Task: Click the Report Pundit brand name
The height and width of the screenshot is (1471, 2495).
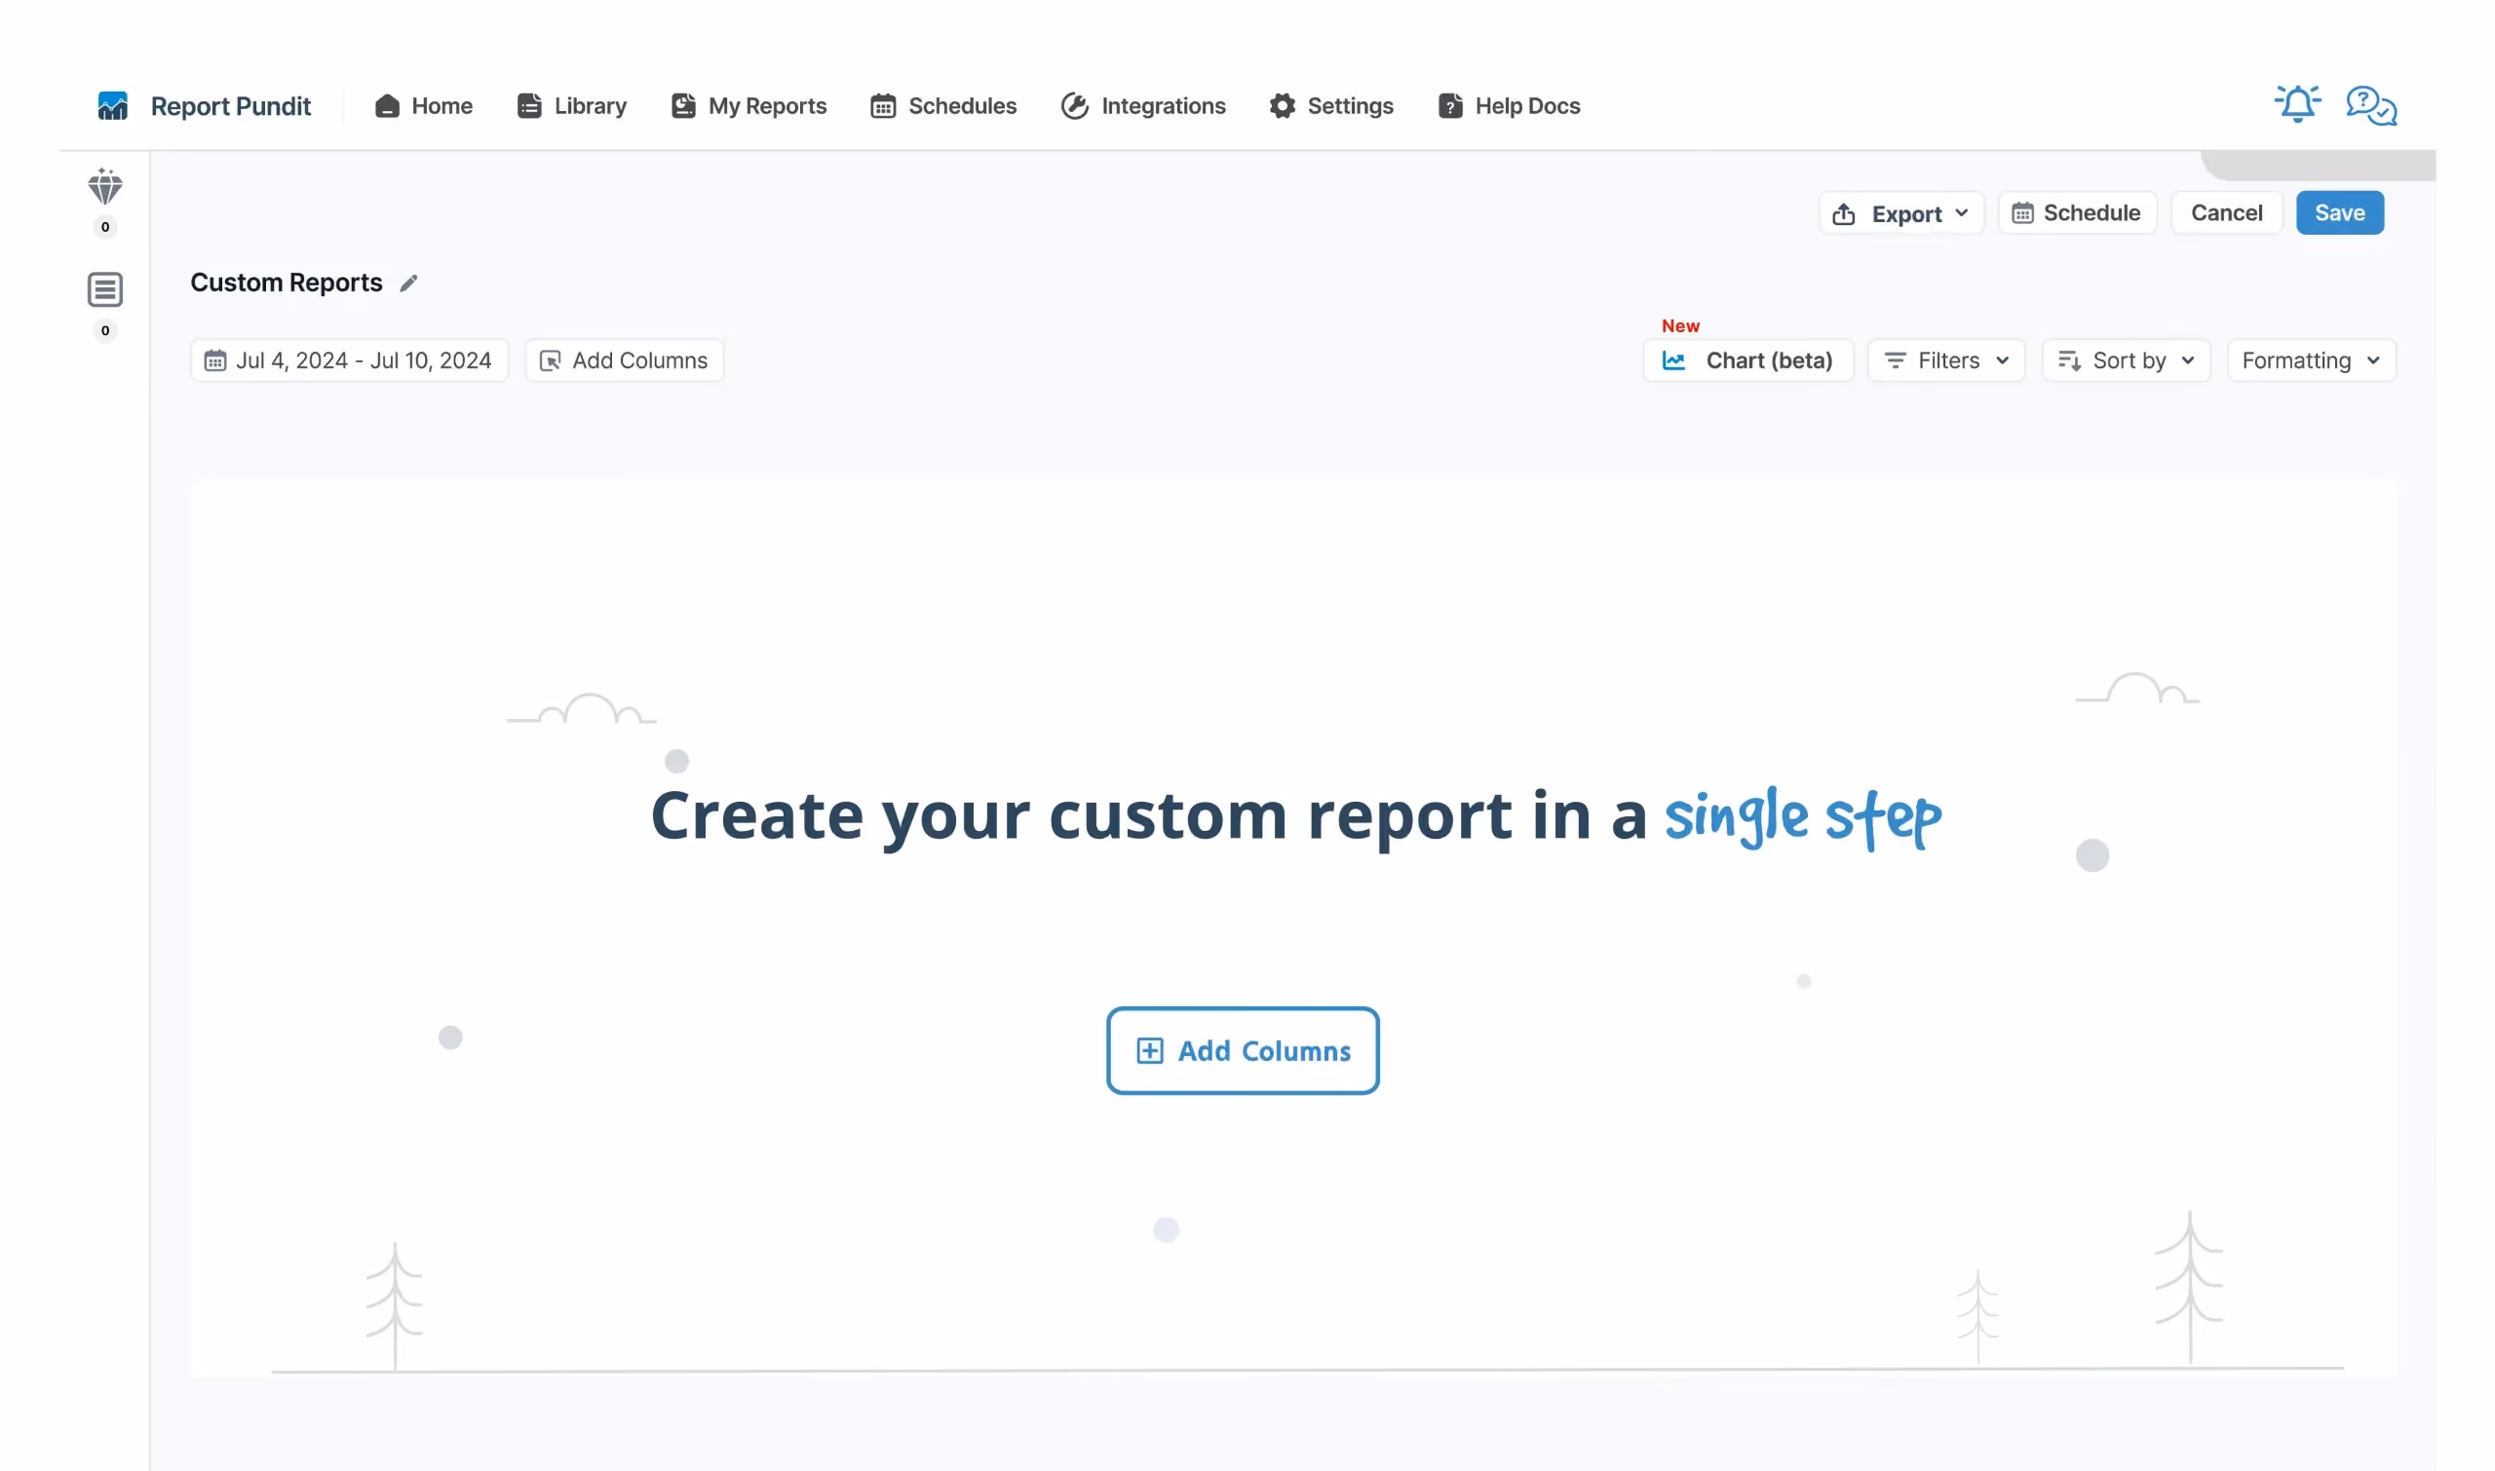Action: pos(231,106)
